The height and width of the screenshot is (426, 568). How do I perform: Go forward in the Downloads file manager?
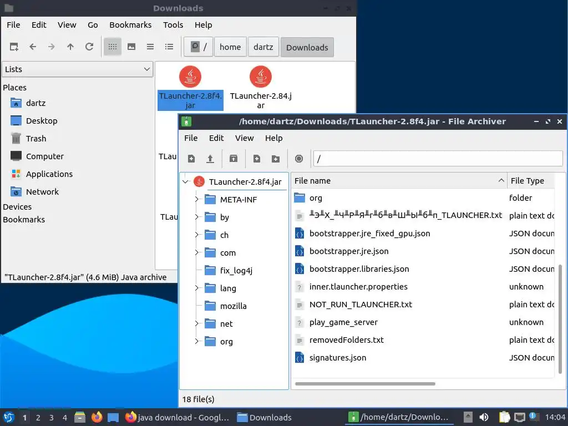(x=52, y=47)
